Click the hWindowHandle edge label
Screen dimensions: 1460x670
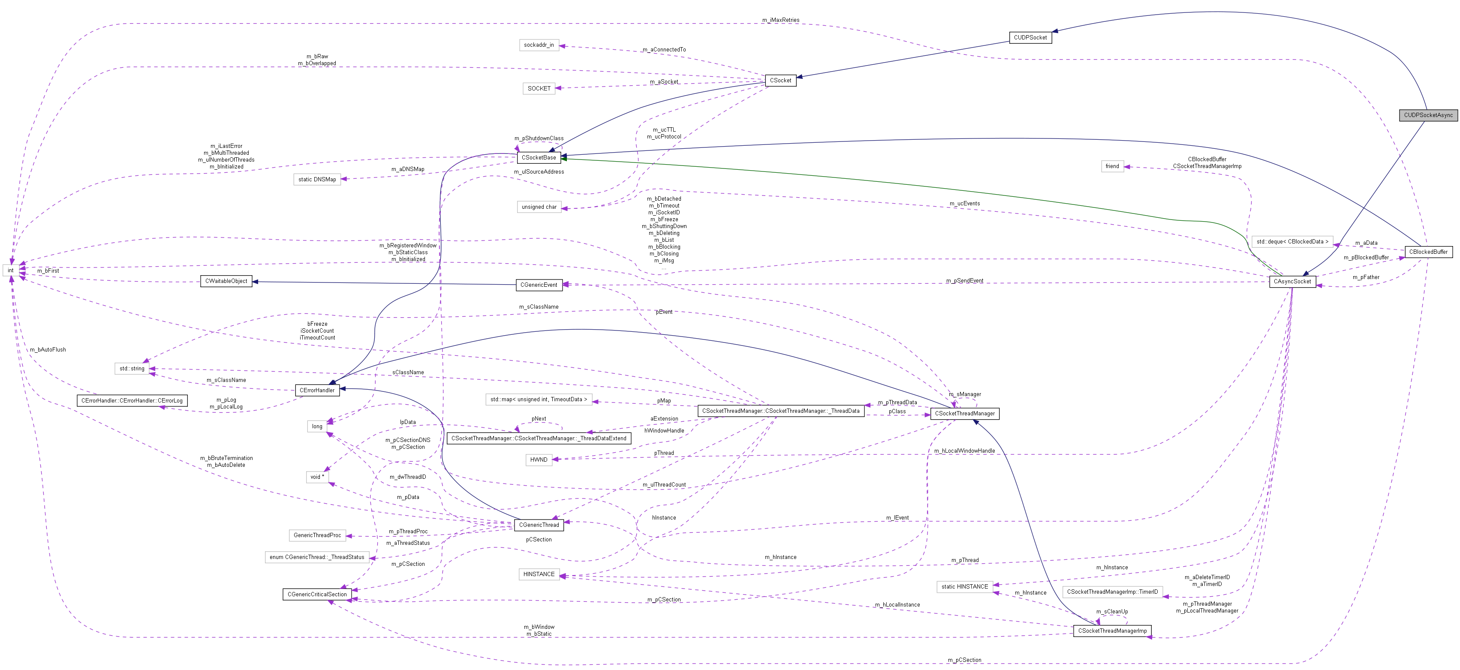coord(664,431)
